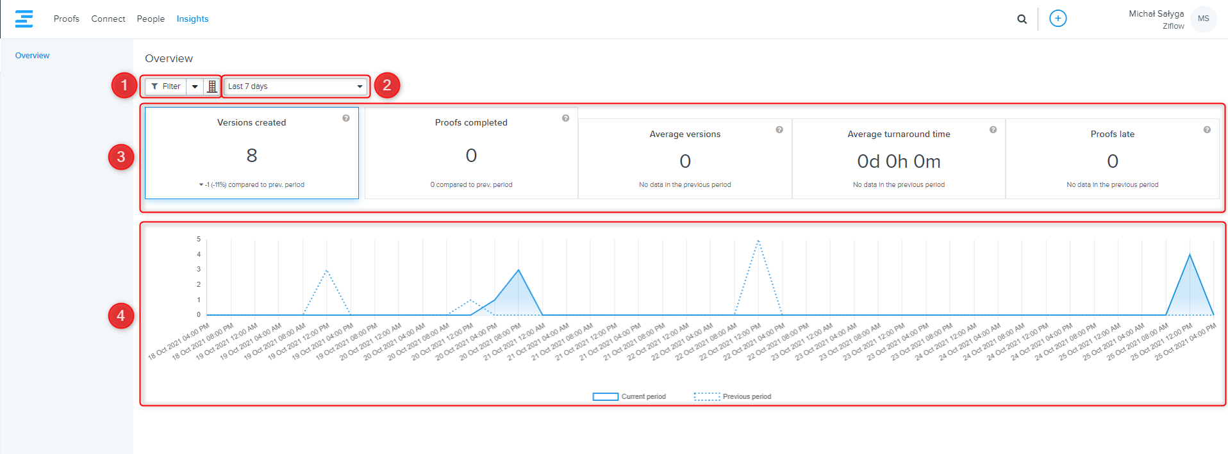This screenshot has width=1228, height=454.
Task: Click help icon on Average versions card
Action: point(779,130)
